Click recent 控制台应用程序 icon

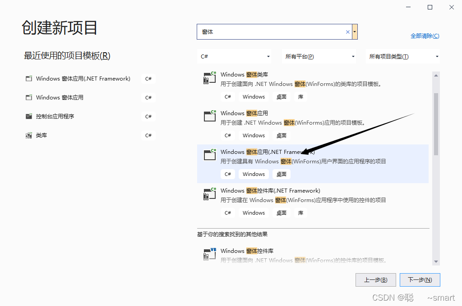(x=29, y=116)
